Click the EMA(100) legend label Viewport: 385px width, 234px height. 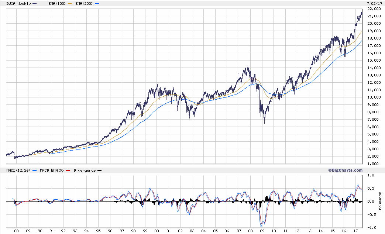[57, 3]
